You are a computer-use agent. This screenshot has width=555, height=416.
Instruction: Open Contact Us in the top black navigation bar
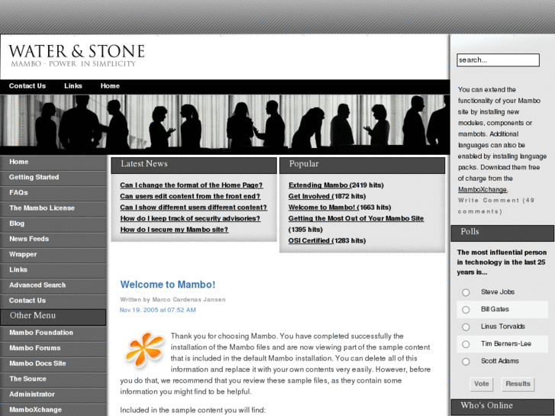coord(27,86)
